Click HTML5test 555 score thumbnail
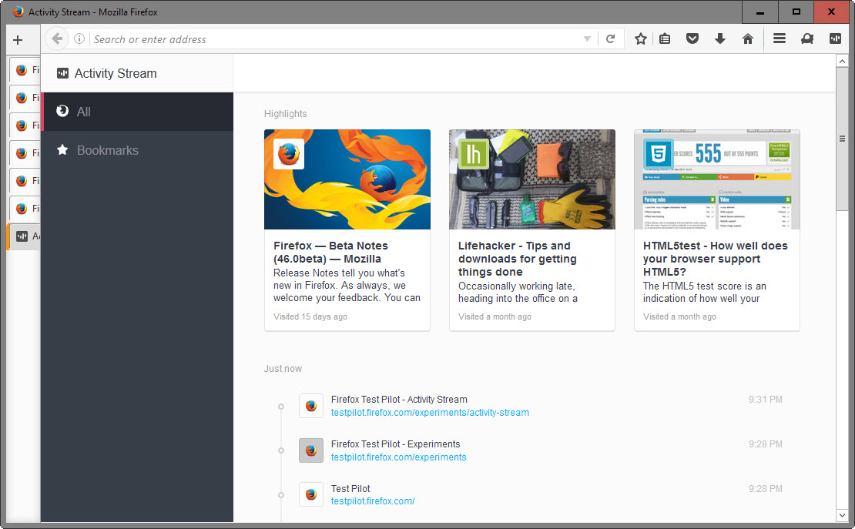This screenshot has height=529, width=855. [x=717, y=179]
